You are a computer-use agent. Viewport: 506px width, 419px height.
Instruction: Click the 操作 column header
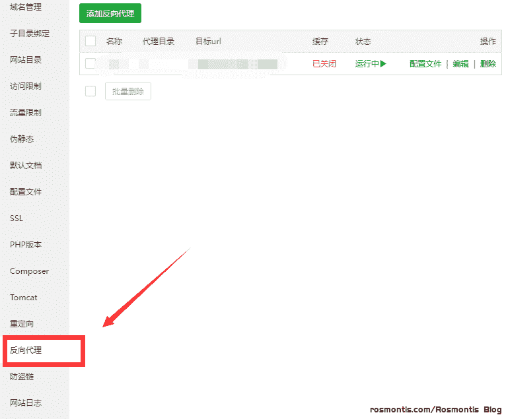[x=488, y=42]
